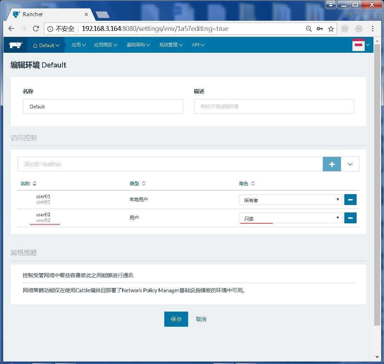Open the 只读 role dropdown for user02
This screenshot has width=384, height=364.
(290, 218)
